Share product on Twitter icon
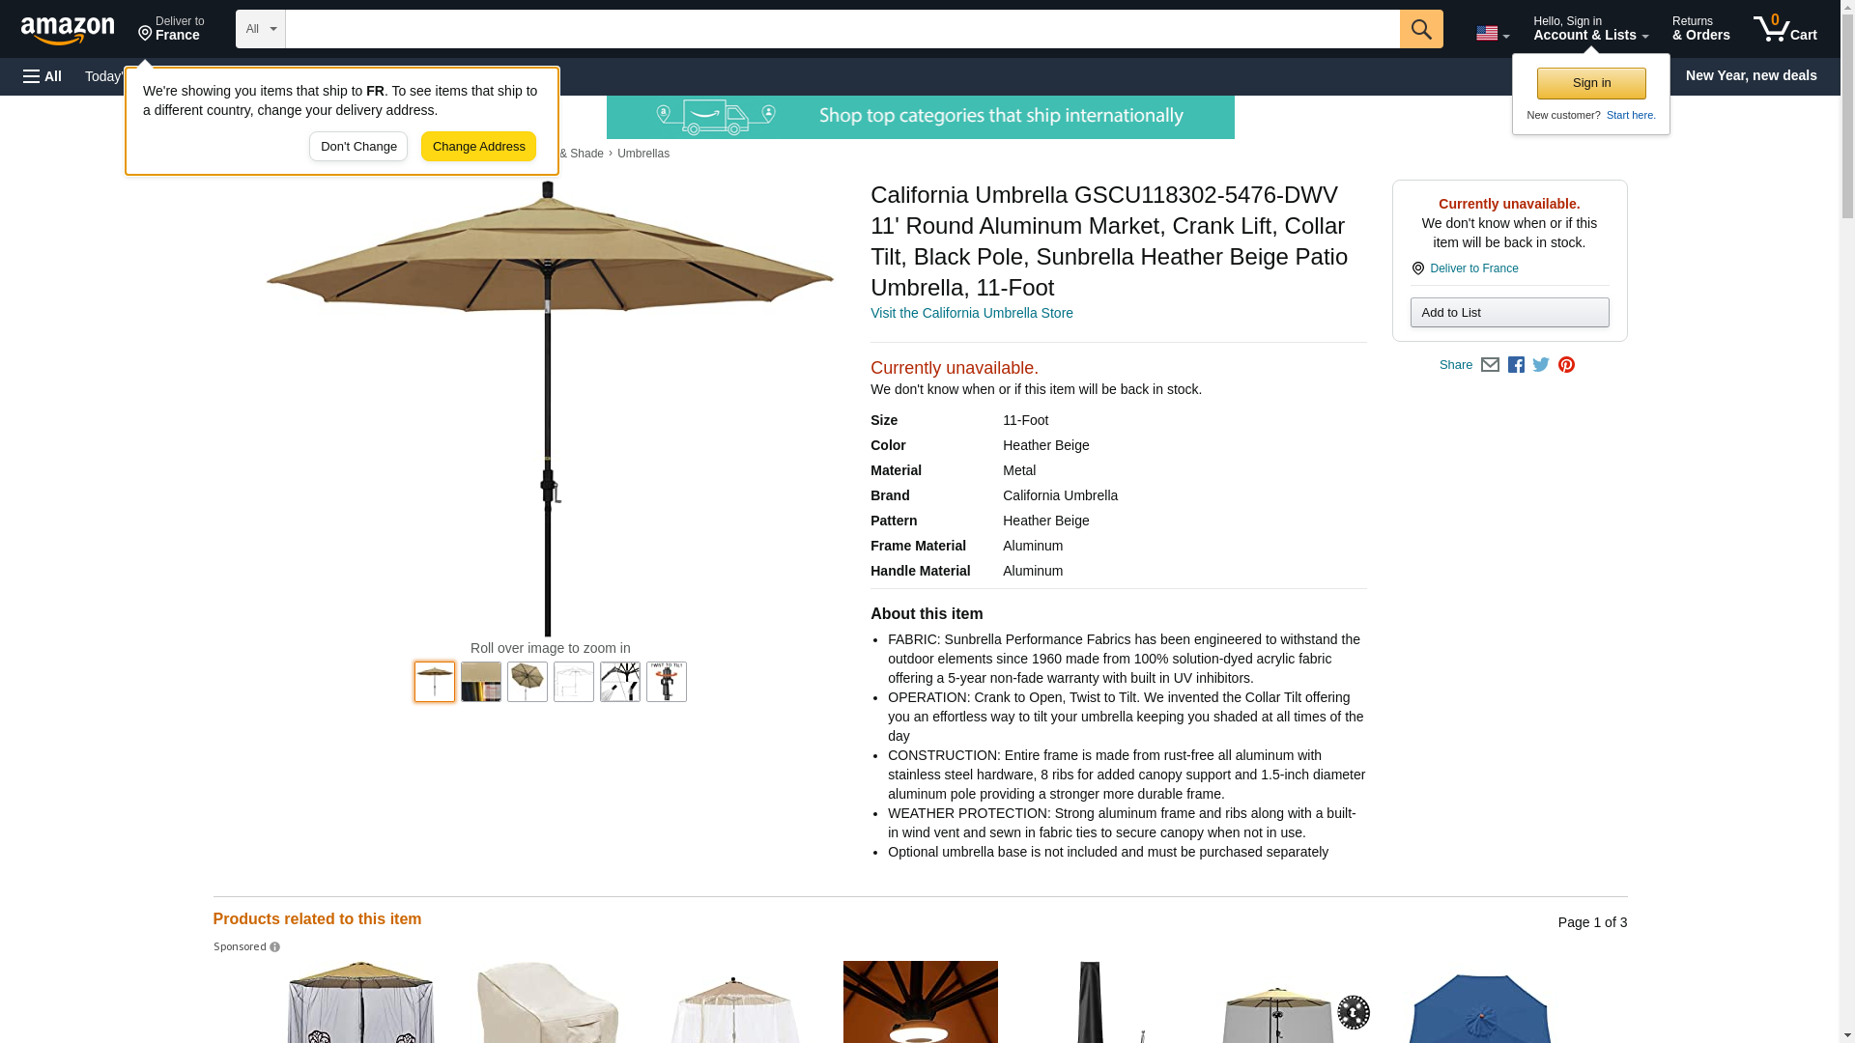Screen dimensions: 1855x1043 pyautogui.click(x=1541, y=365)
